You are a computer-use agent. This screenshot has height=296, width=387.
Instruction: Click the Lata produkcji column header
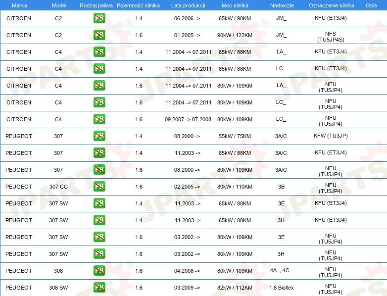click(x=188, y=5)
